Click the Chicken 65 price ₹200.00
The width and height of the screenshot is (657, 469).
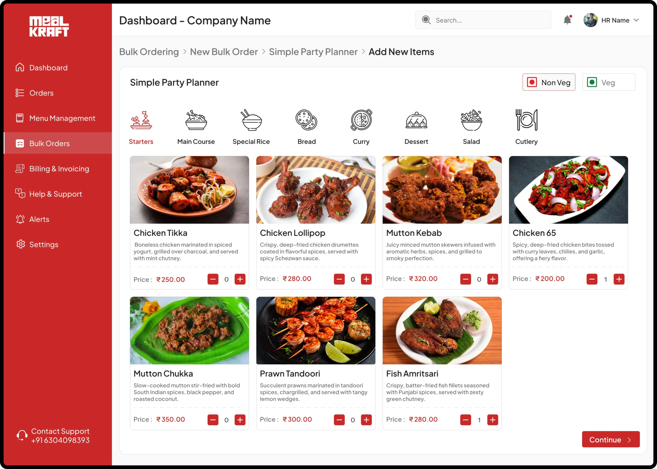pyautogui.click(x=550, y=279)
